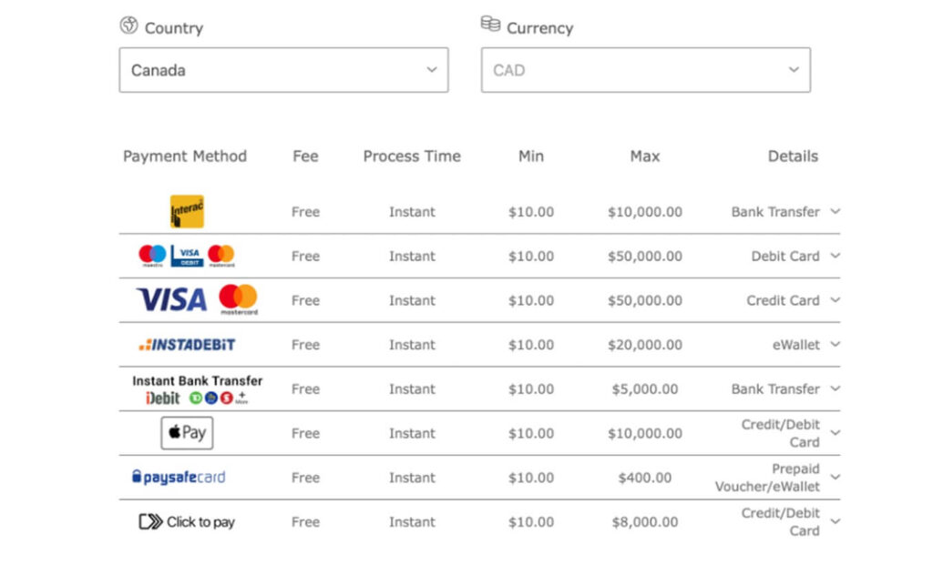Viewport: 933px width, 565px height.
Task: Open the Country dropdown showing Canada
Action: click(x=284, y=70)
